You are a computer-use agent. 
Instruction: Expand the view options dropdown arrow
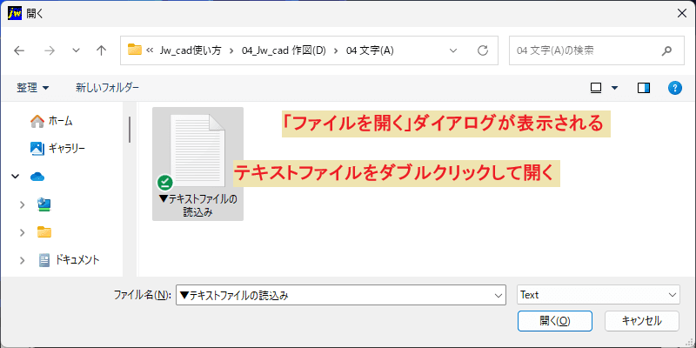615,88
